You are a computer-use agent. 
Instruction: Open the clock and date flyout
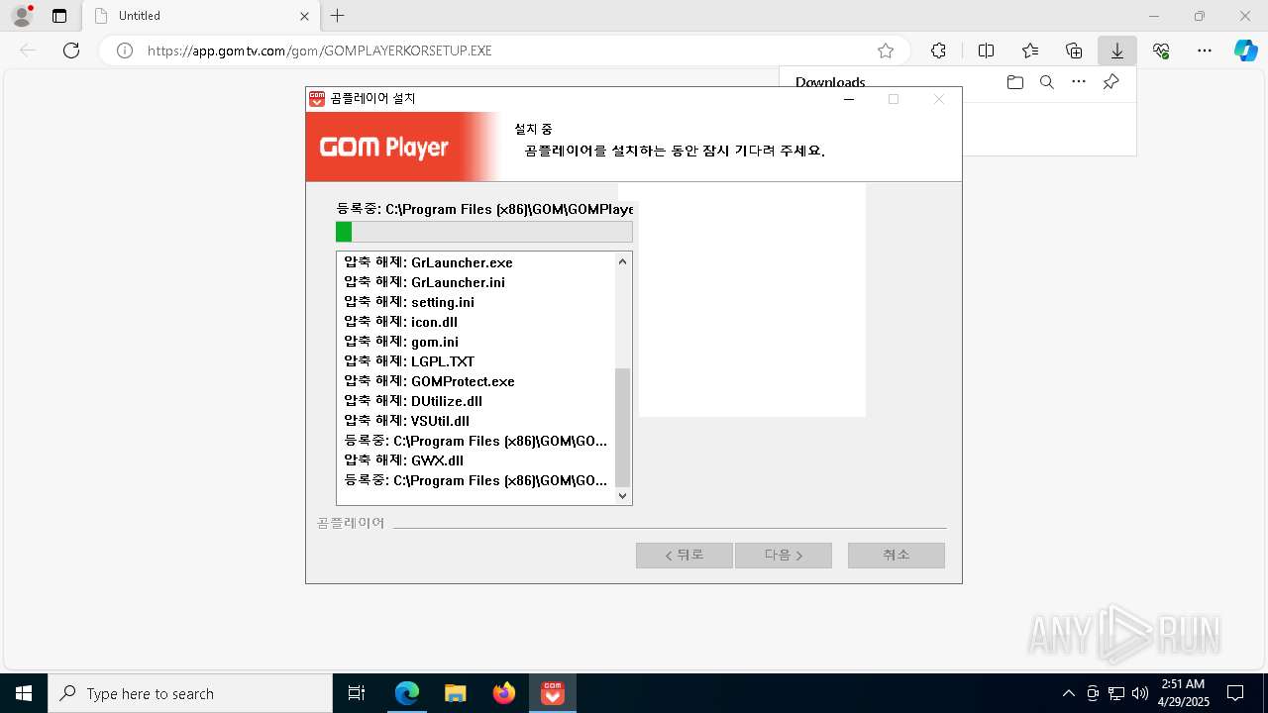[x=1184, y=693]
